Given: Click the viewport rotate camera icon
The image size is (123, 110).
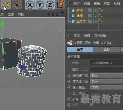Looking at the screenshot, I should coord(58,14).
